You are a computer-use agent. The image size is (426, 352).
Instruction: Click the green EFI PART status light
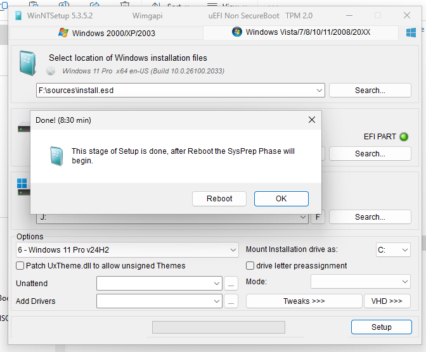404,137
